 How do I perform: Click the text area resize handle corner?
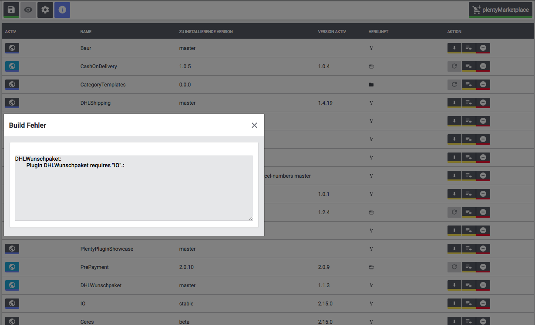click(x=251, y=219)
